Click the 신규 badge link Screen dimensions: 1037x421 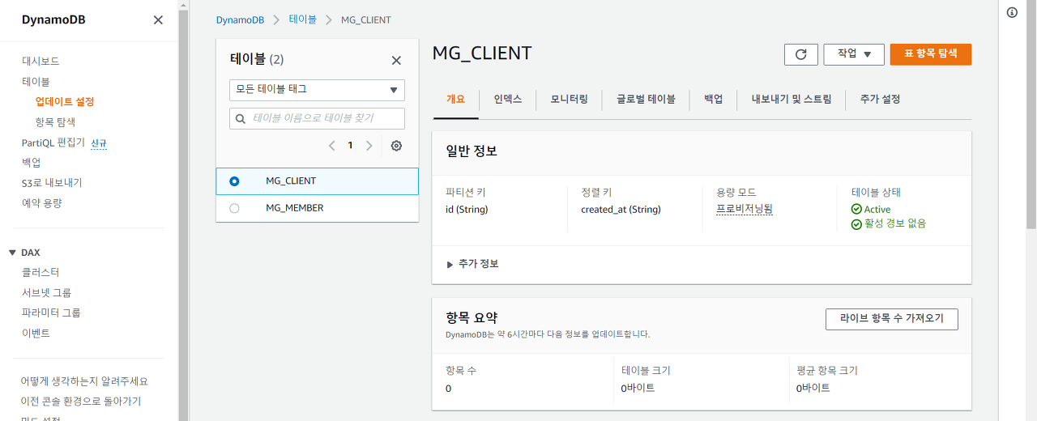pos(99,143)
